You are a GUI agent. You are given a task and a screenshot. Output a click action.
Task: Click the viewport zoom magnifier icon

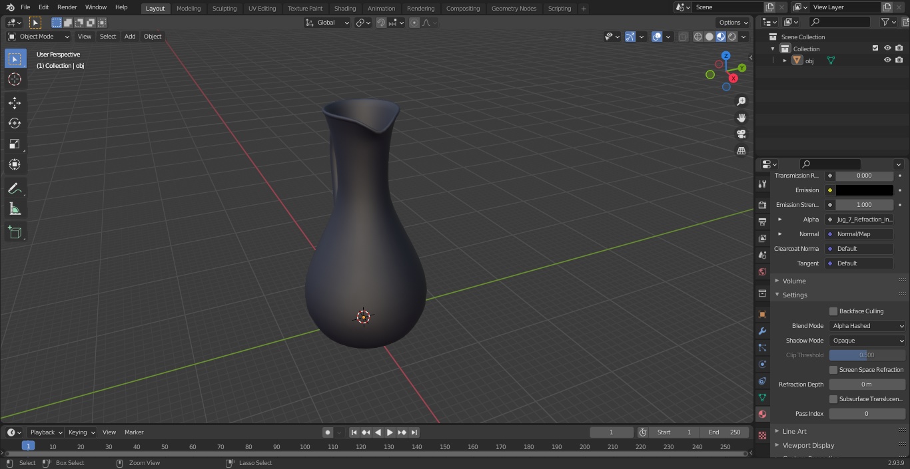pyautogui.click(x=741, y=101)
